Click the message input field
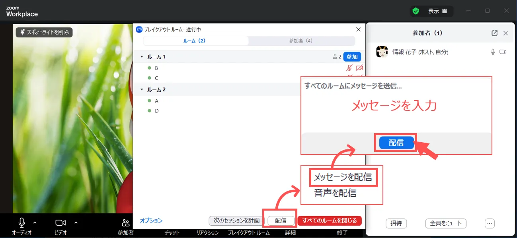517x238 pixels. tap(396, 106)
